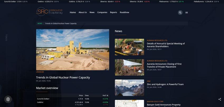Open Aurania Closing of First Tranche article
The image size is (224, 107).
[164, 65]
